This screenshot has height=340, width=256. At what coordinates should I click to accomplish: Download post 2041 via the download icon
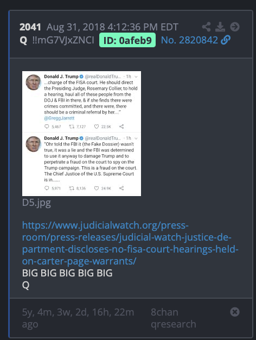(220, 27)
